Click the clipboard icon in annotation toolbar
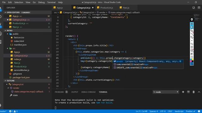Image resolution: width=202 pixels, height=113 pixels. (192, 57)
